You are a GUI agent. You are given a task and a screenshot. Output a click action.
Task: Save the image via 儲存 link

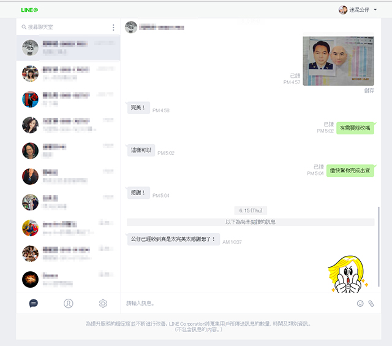coord(369,91)
